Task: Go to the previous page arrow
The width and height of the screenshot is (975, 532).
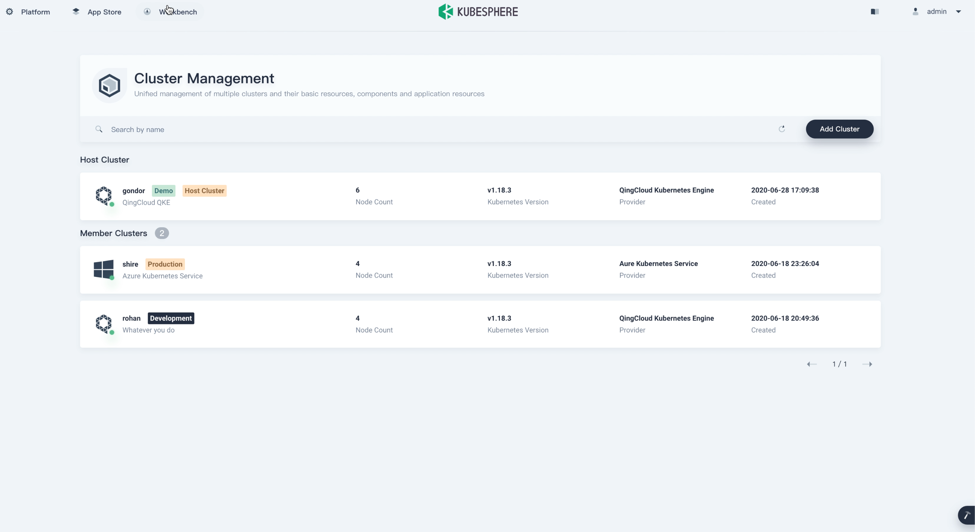Action: point(812,364)
